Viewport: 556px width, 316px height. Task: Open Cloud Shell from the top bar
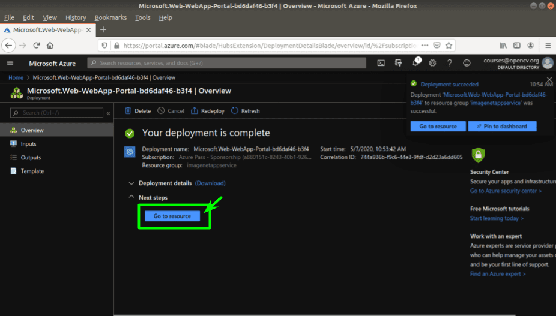point(381,63)
